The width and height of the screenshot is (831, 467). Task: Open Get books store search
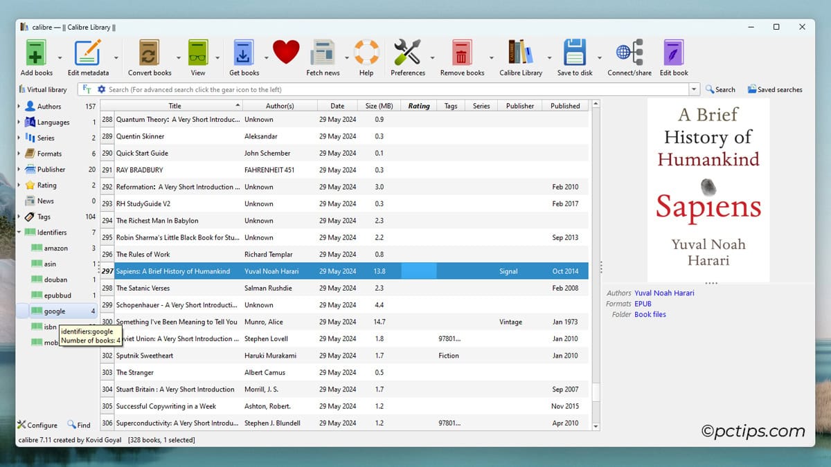(x=244, y=54)
